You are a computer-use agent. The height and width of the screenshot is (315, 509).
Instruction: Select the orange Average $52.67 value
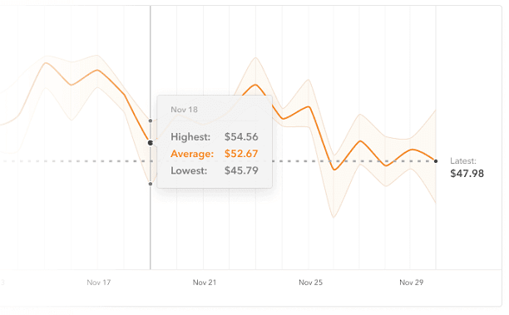click(x=241, y=154)
